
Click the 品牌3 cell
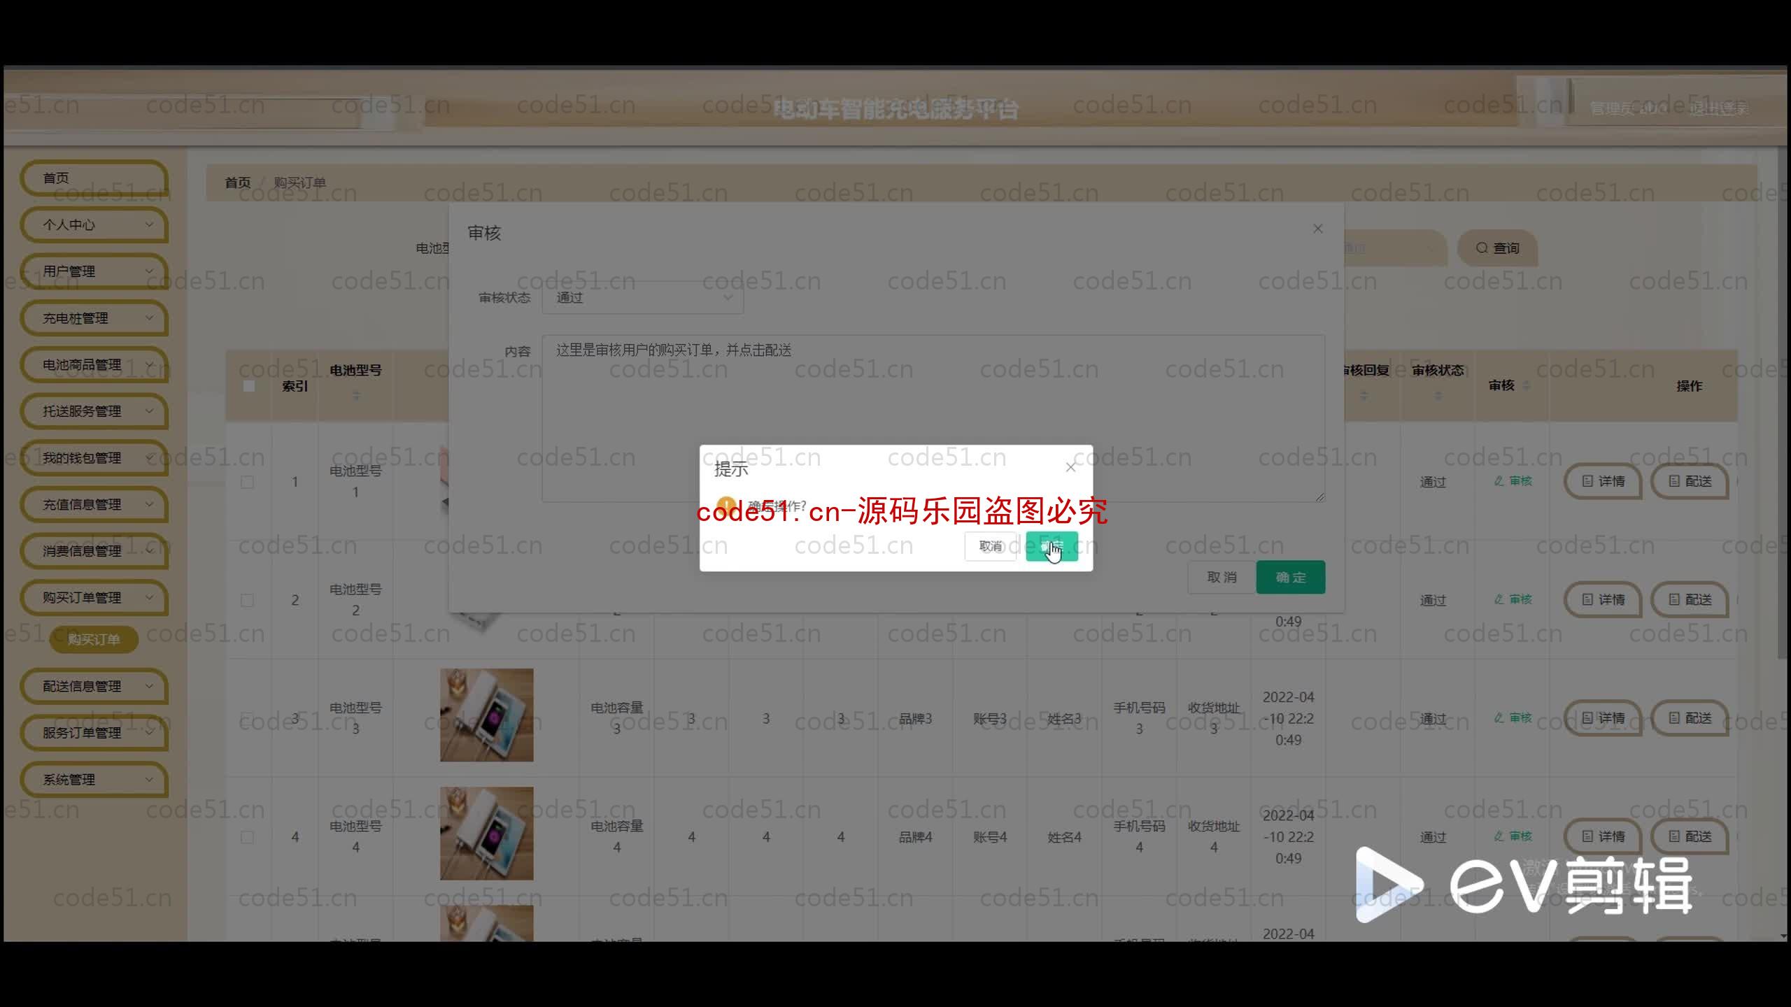915,719
